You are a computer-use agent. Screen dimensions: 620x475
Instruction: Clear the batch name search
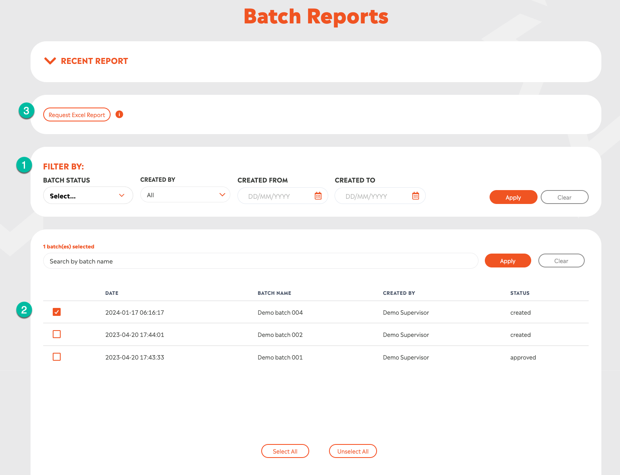(x=561, y=261)
